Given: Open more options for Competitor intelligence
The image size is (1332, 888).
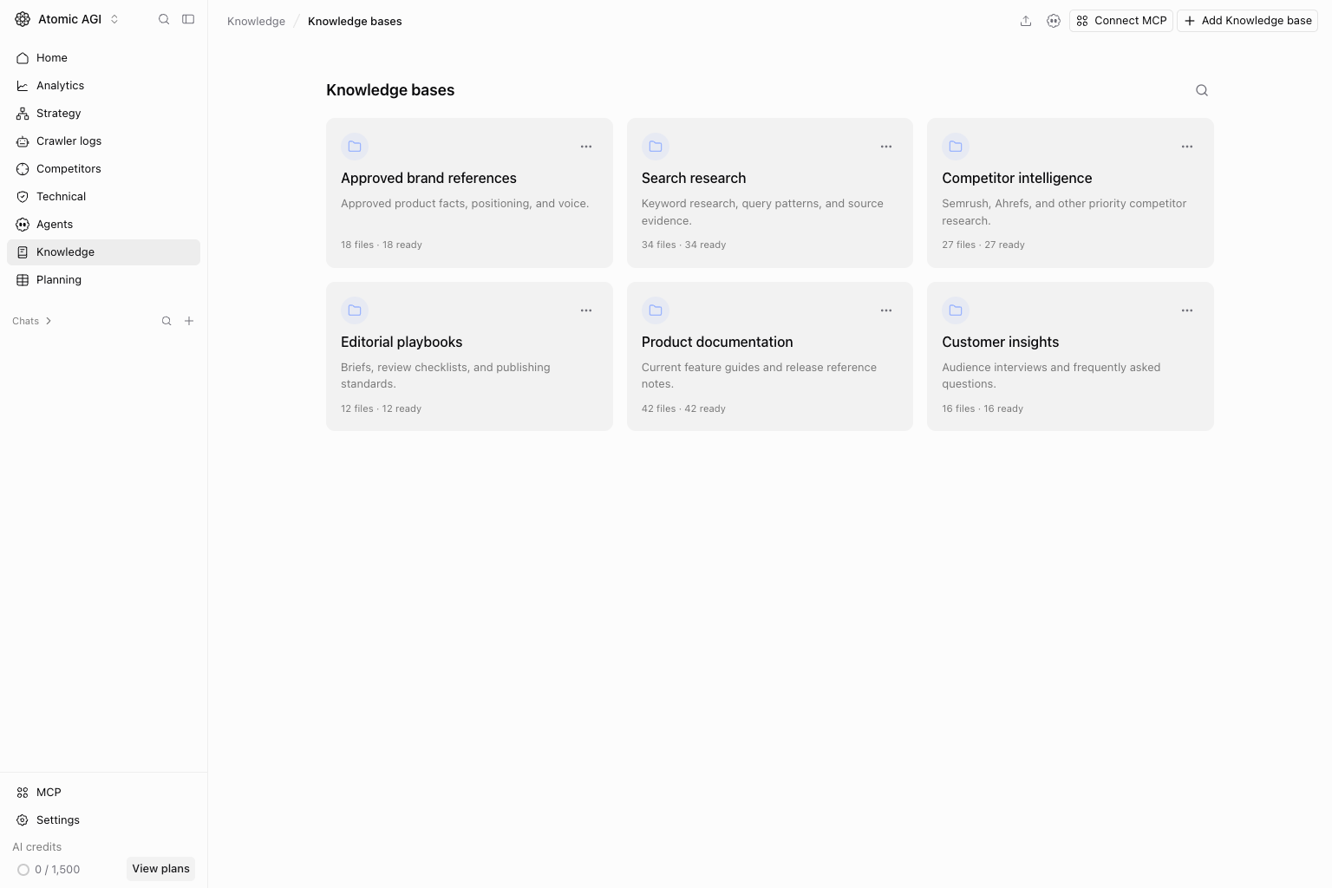Looking at the screenshot, I should tap(1187, 147).
